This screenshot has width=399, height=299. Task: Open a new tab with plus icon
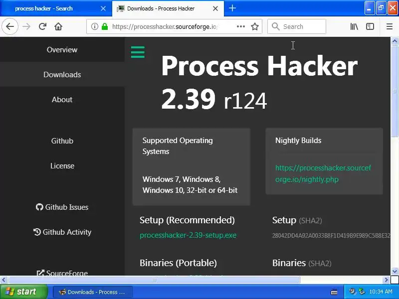click(x=232, y=8)
